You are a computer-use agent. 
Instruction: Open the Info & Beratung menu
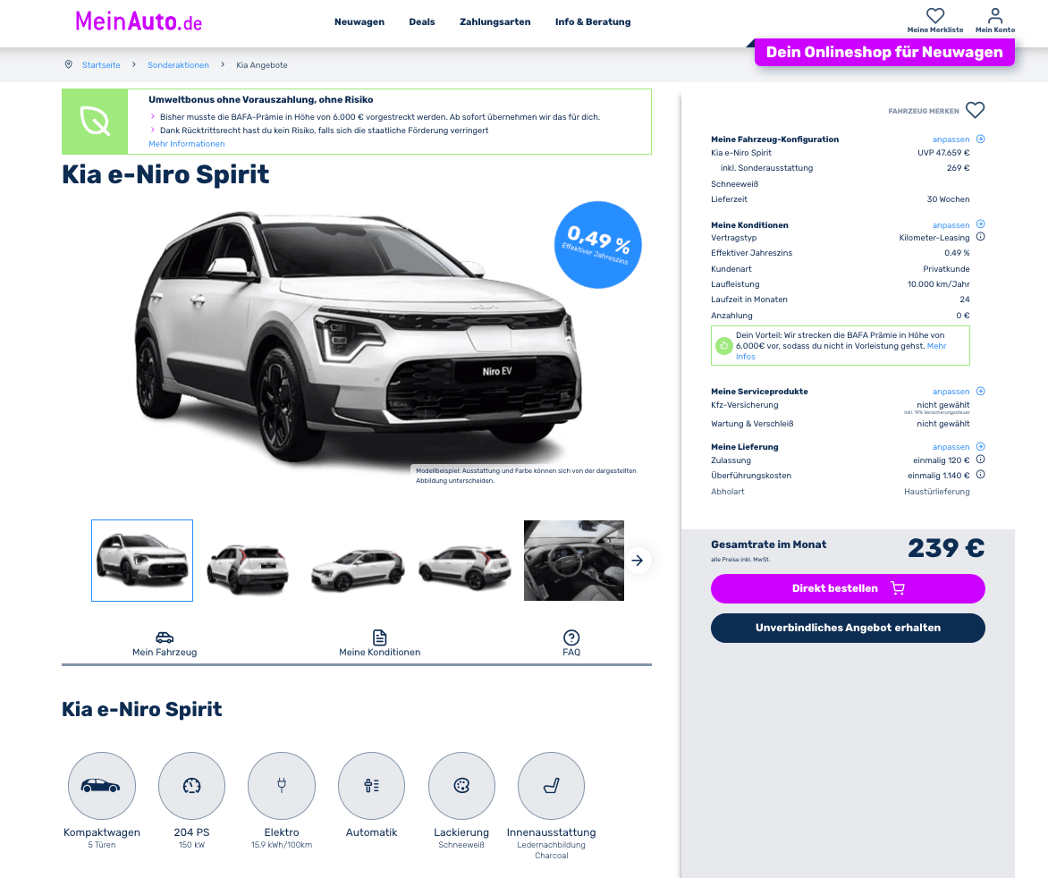pyautogui.click(x=593, y=21)
